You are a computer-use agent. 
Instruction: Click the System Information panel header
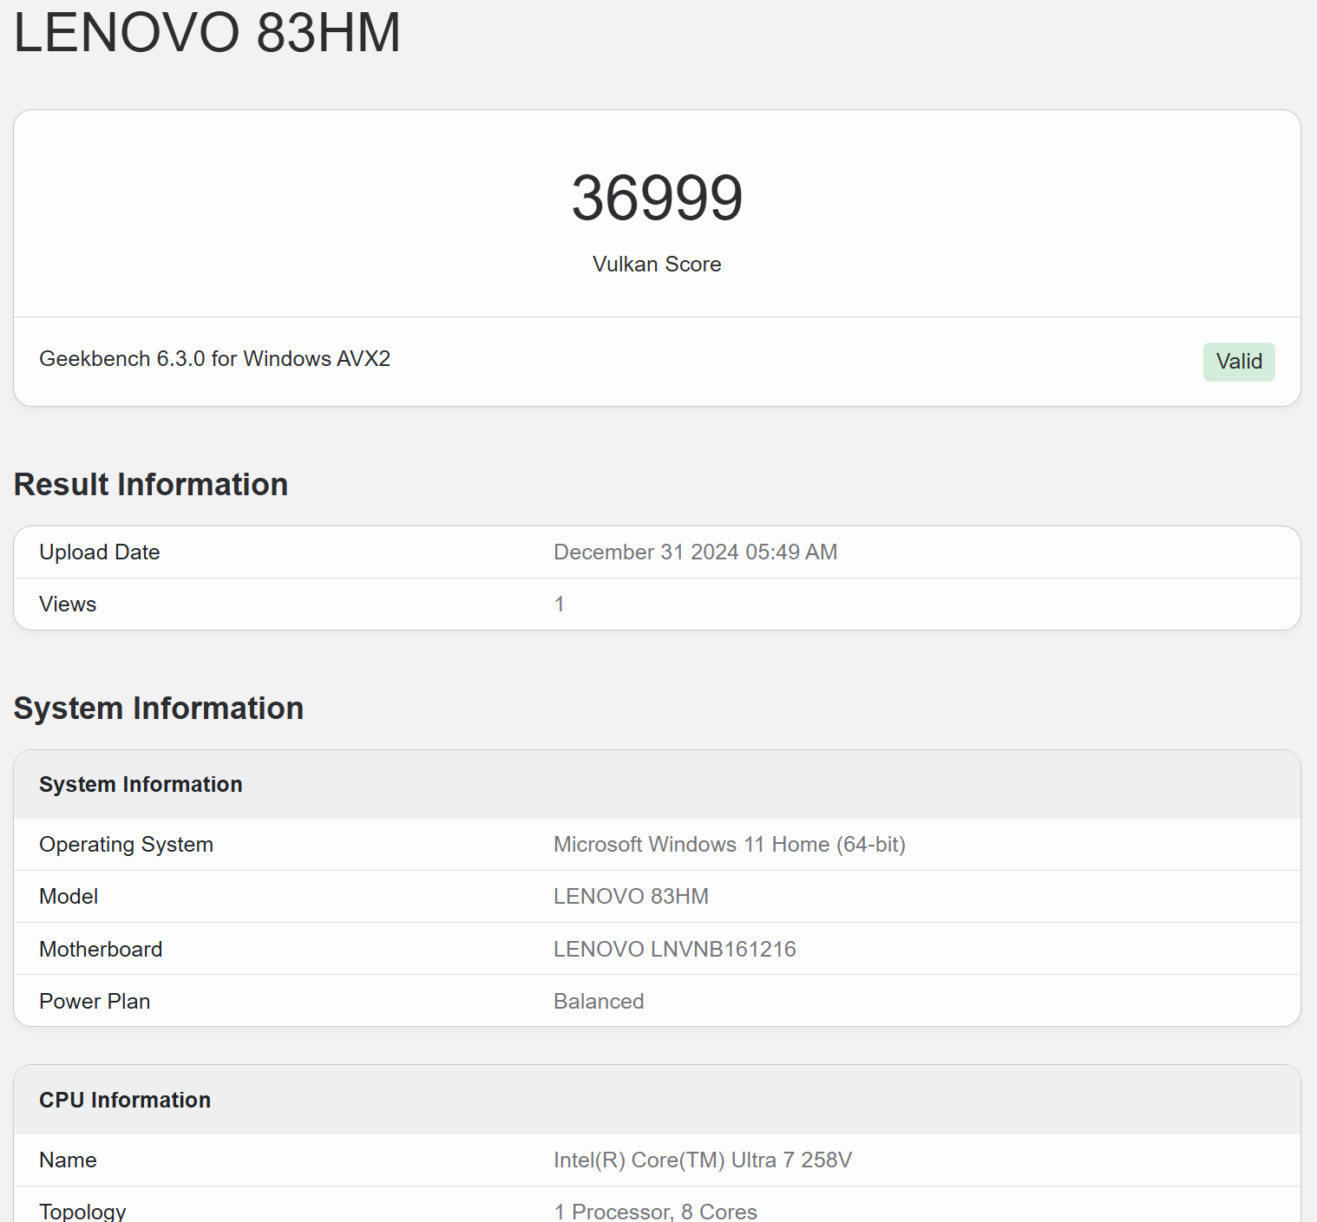pyautogui.click(x=141, y=784)
